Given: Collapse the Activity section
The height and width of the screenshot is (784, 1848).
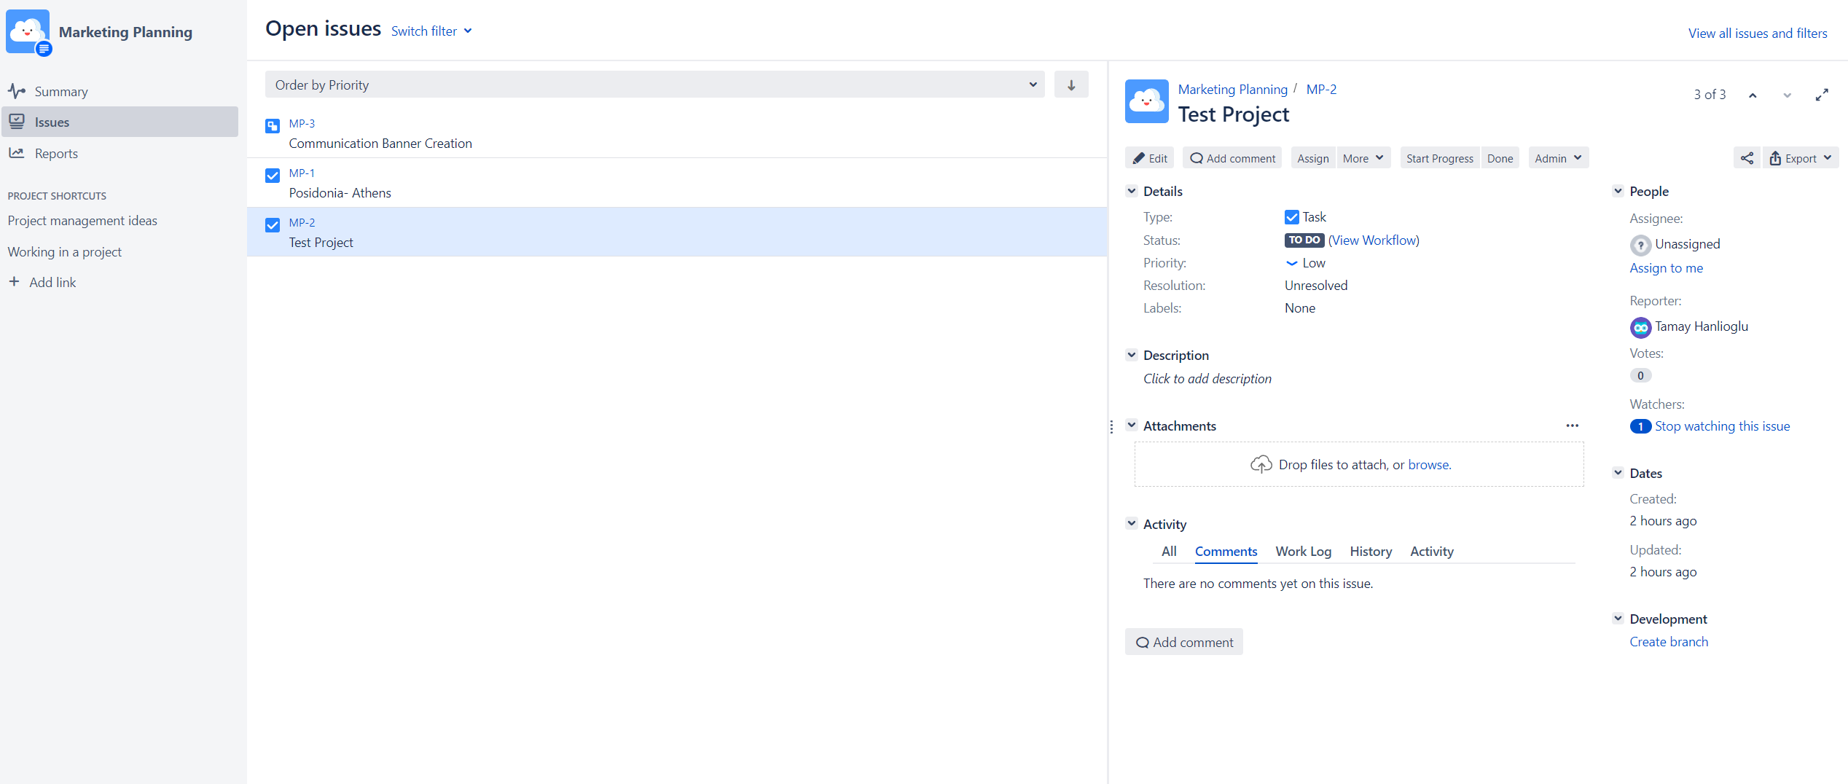Looking at the screenshot, I should 1132,523.
